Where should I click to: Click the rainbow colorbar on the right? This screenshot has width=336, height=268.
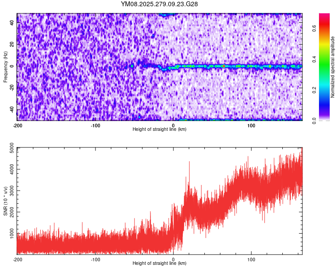tap(324, 67)
